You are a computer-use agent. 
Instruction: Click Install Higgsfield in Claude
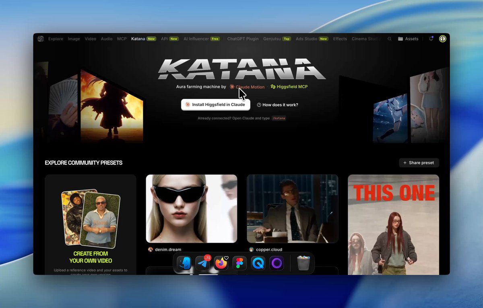(x=215, y=105)
